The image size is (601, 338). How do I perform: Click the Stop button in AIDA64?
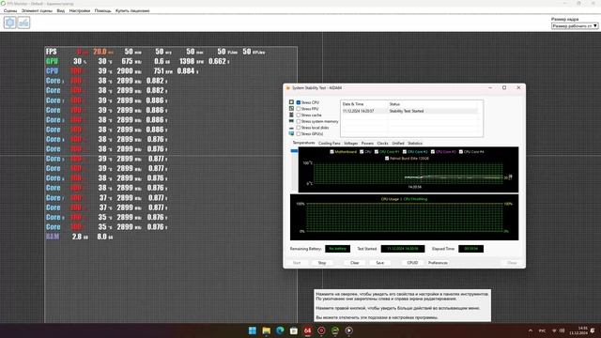322,263
